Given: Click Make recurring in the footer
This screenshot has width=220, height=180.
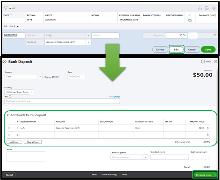Looking at the screenshot, I should tap(109, 175).
